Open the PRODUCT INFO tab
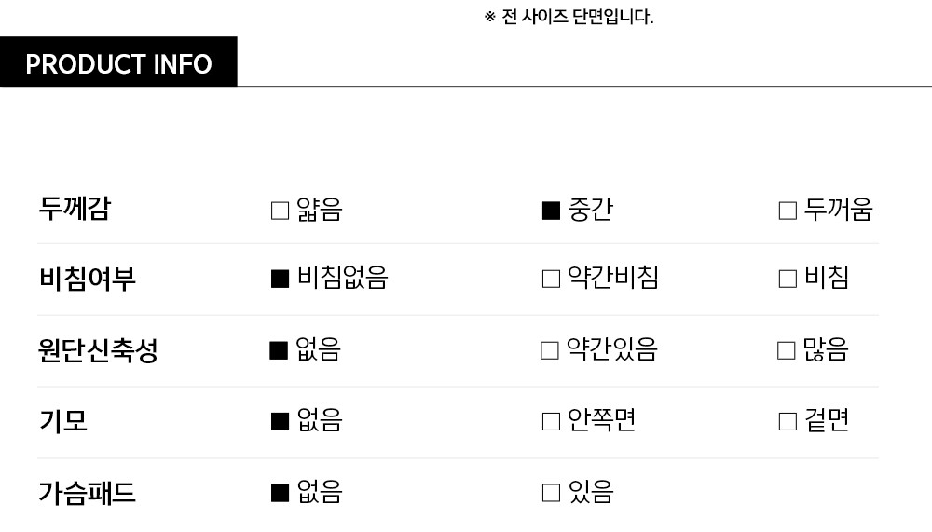This screenshot has height=532, width=932. (118, 63)
